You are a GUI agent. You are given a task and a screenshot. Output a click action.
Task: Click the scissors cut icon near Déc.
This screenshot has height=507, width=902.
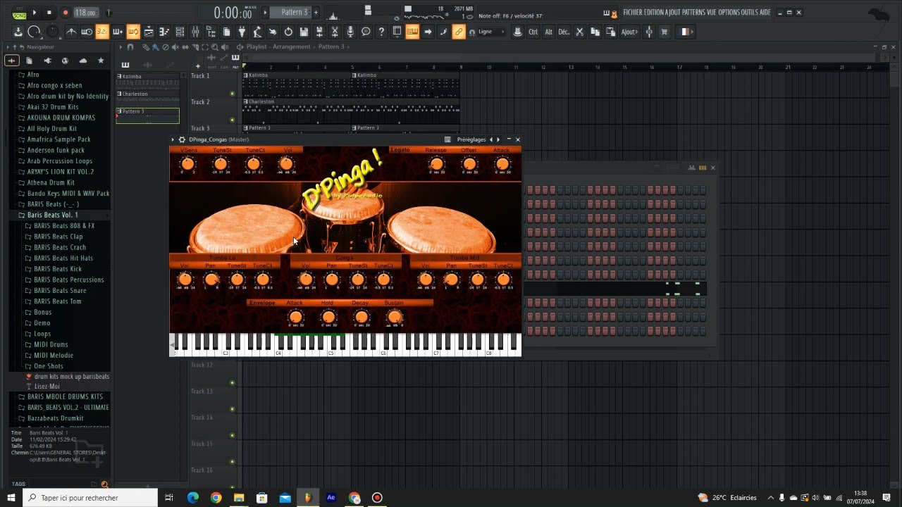[x=579, y=32]
